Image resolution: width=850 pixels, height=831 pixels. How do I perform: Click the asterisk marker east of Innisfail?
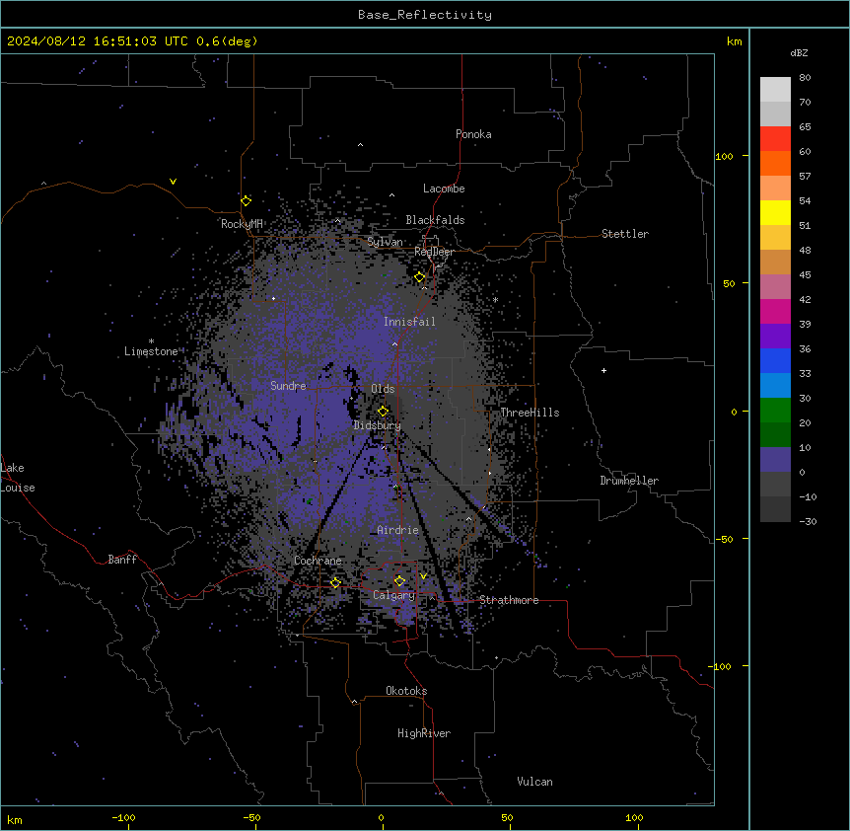click(x=495, y=299)
